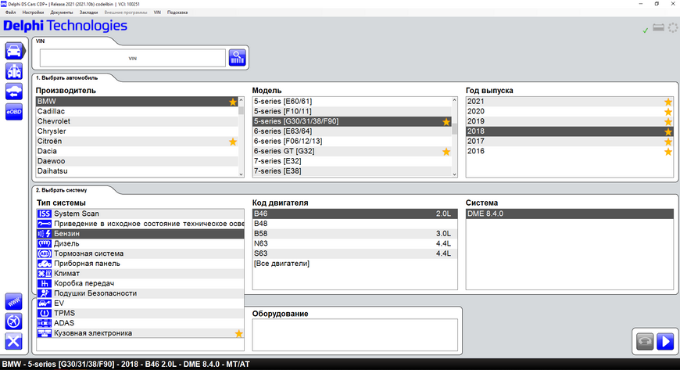Select Cadillac manufacturer

pyautogui.click(x=137, y=112)
